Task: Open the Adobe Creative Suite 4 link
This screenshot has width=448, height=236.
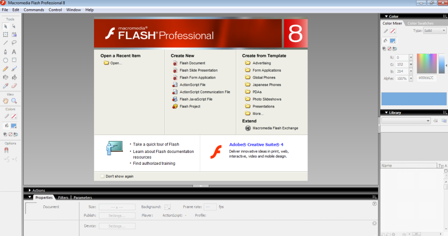Action: (256, 145)
